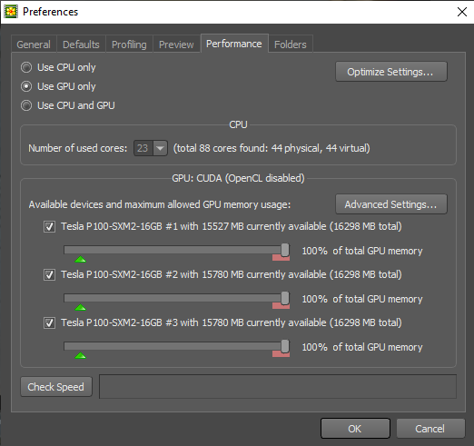Open the Profiling tab
The image size is (474, 446).
click(129, 45)
